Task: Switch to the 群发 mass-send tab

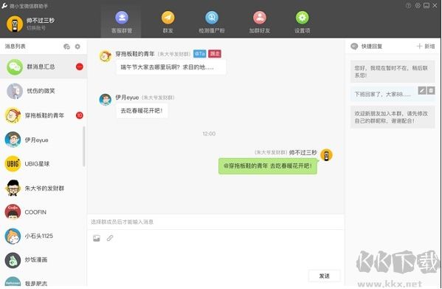Action: [x=168, y=22]
